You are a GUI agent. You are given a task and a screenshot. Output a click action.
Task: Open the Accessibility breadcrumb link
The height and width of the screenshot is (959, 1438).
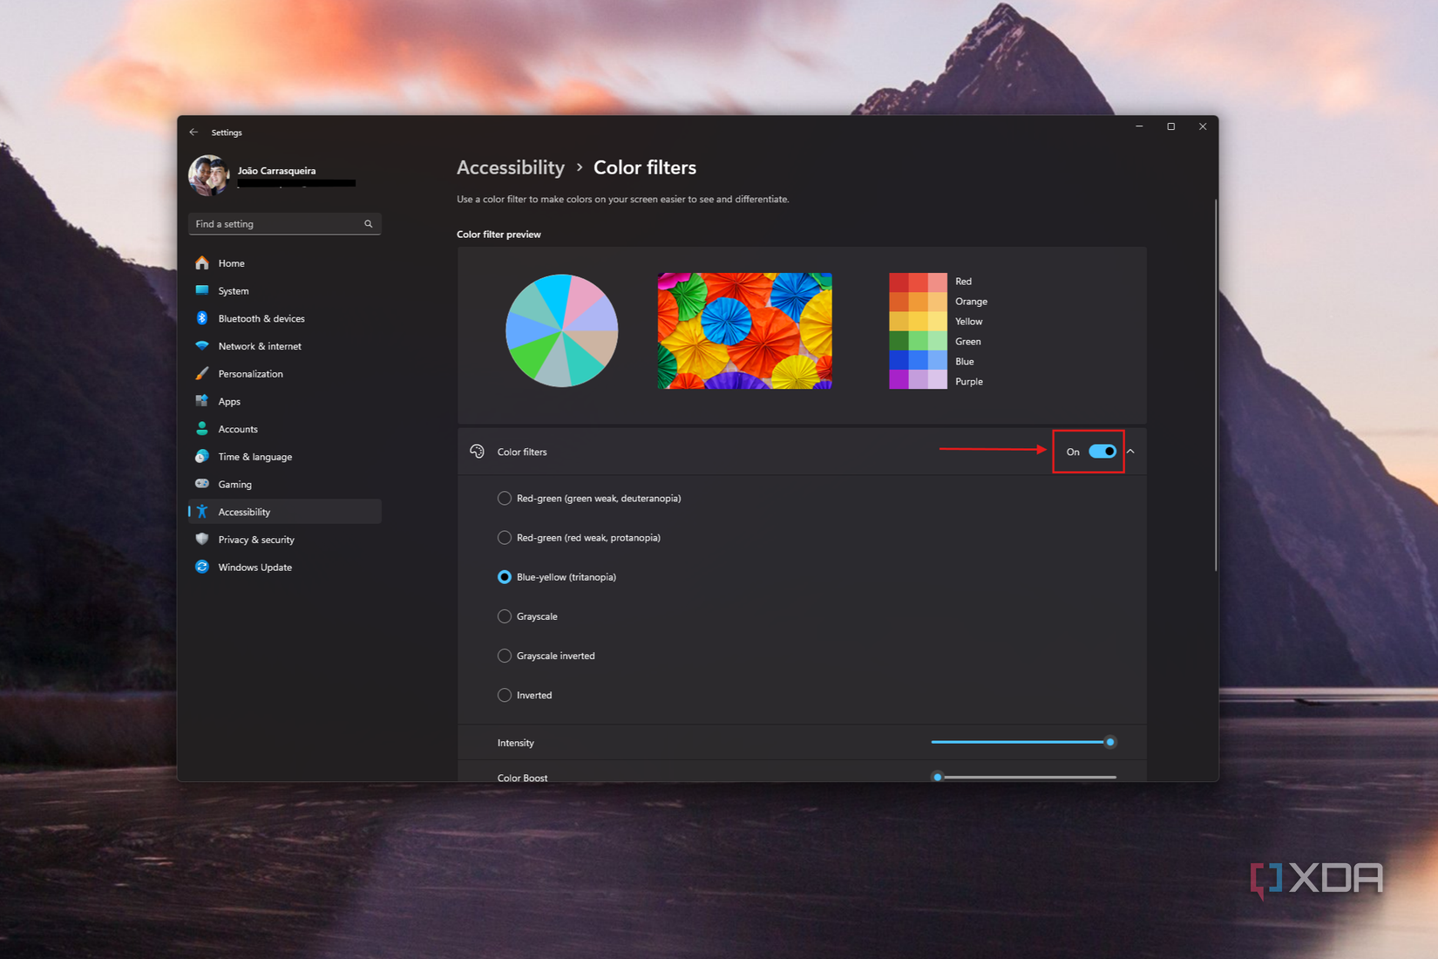click(x=511, y=167)
